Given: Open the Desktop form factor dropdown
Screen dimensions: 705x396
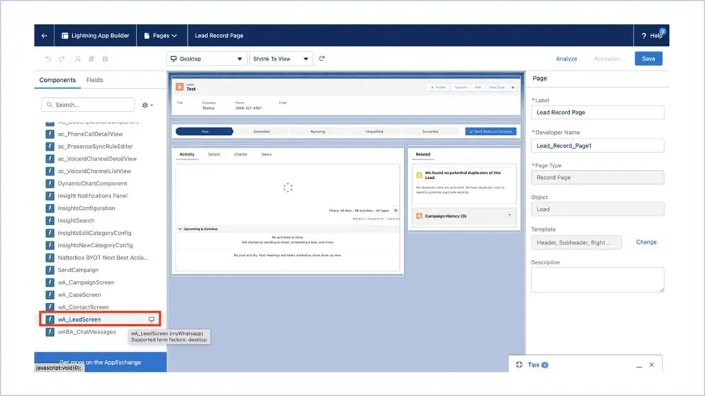Looking at the screenshot, I should click(x=207, y=59).
